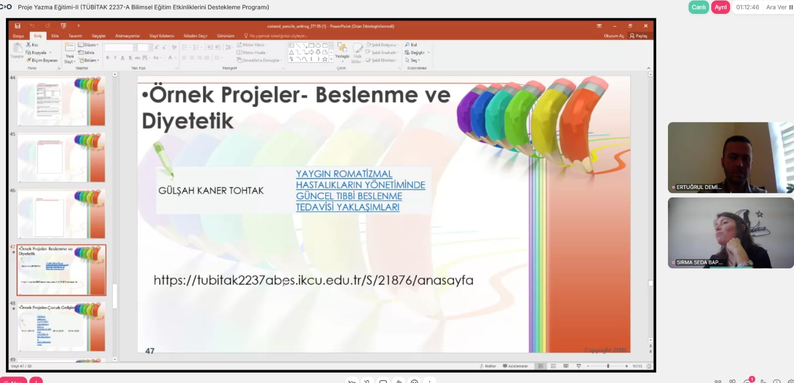Click the Paylaş share button
This screenshot has height=383, width=794.
pyautogui.click(x=638, y=36)
